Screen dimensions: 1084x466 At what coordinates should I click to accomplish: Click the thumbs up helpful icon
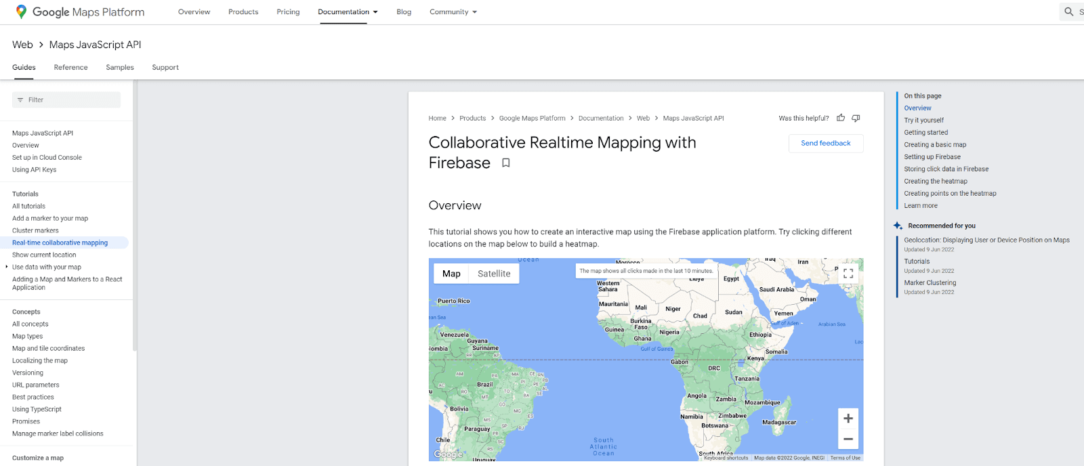coord(841,118)
